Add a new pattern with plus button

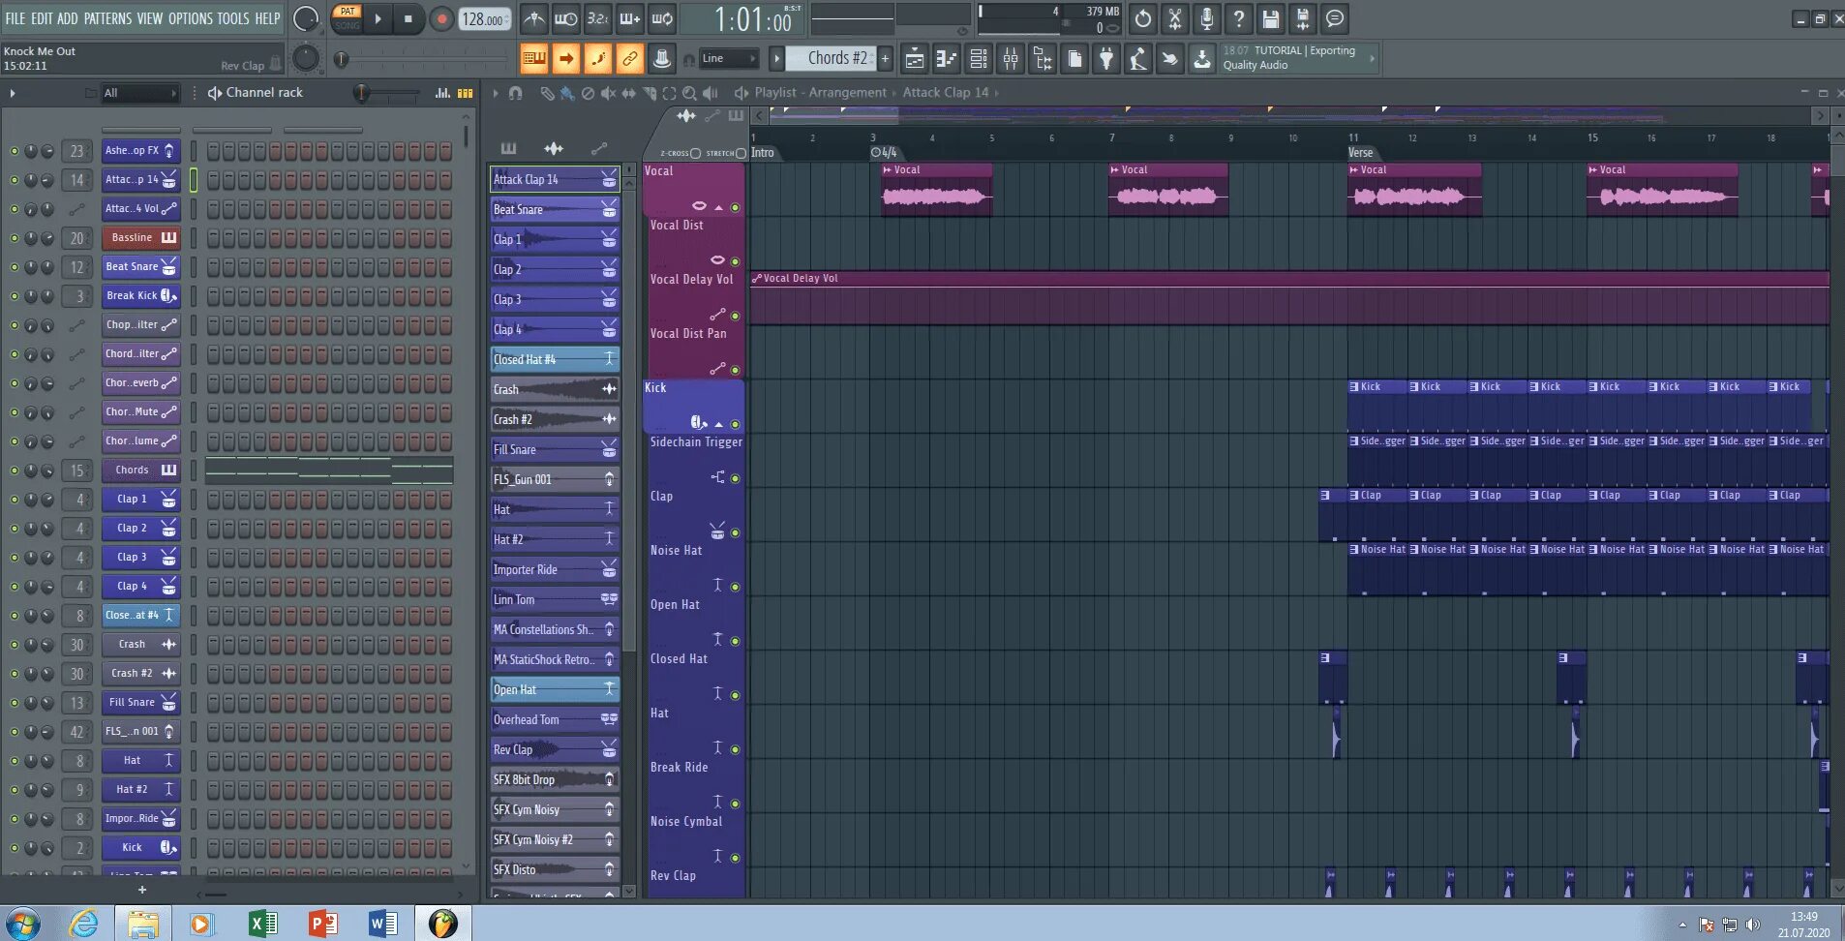885,59
